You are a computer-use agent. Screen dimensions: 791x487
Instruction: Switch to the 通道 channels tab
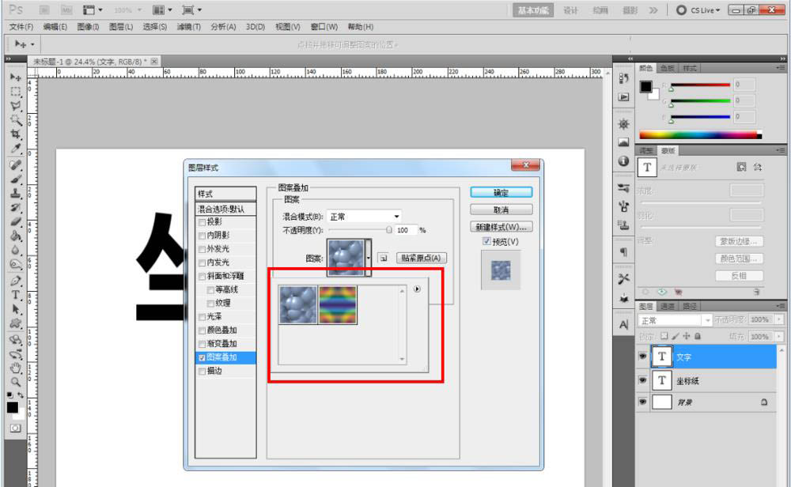(668, 305)
